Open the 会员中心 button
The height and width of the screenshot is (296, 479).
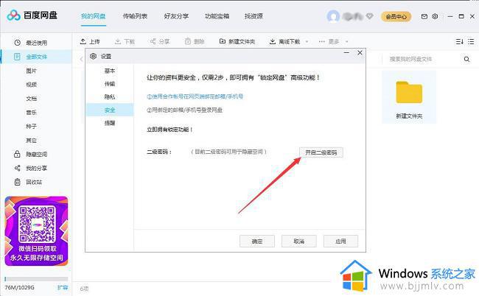396,16
